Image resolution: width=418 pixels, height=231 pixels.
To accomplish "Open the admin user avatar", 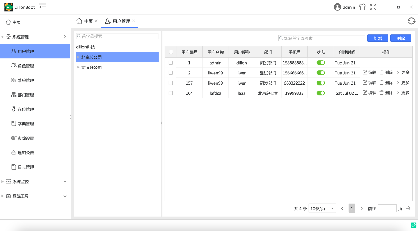I will tap(337, 7).
